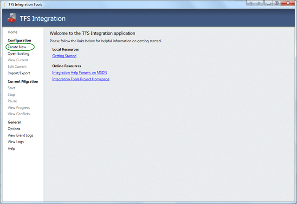The width and height of the screenshot is (297, 204).
Task: Go to Home in the sidebar
Action: tap(13, 32)
